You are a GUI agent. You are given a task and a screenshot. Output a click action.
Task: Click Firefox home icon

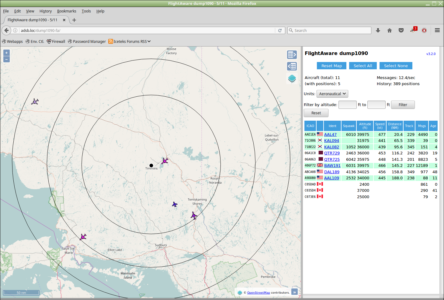point(390,30)
